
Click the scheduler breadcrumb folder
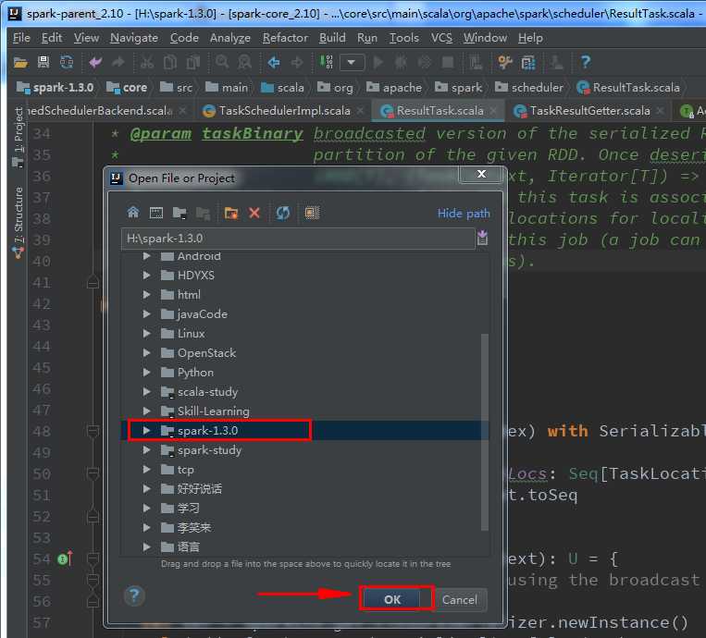point(529,87)
